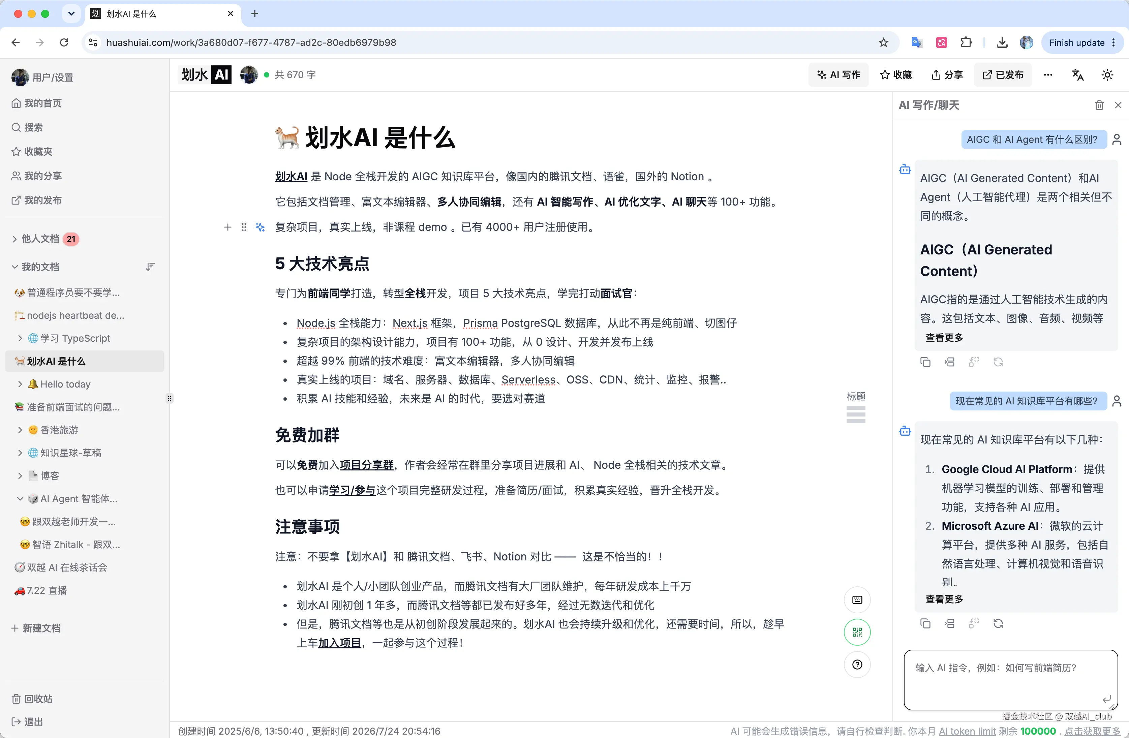Open 我的发布 in the sidebar
This screenshot has height=738, width=1129.
click(x=37, y=200)
